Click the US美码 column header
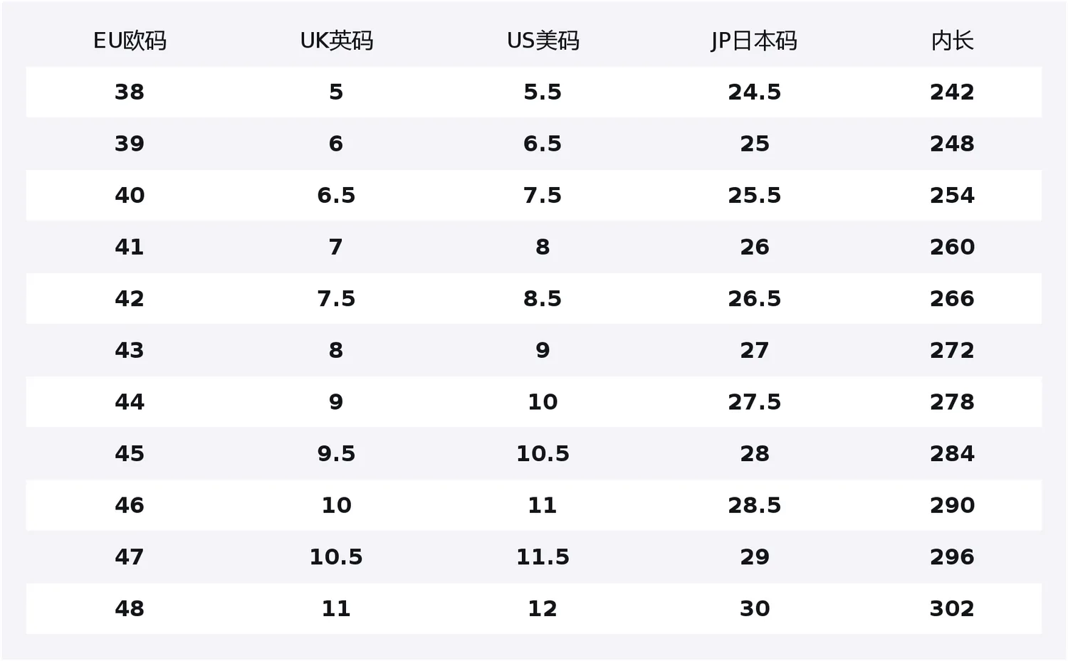Screen dimensions: 1068x661 [543, 41]
